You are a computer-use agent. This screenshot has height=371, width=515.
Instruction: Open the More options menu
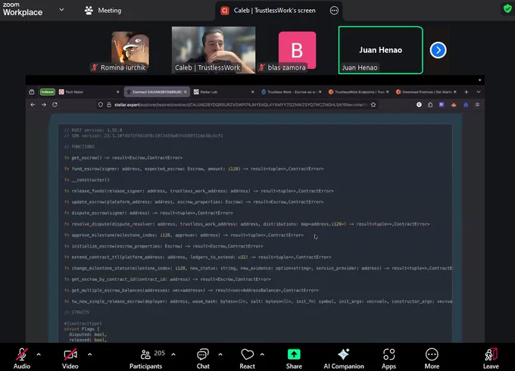432,358
